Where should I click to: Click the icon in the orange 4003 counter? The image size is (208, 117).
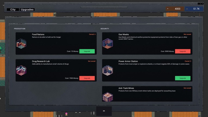coord(168,9)
